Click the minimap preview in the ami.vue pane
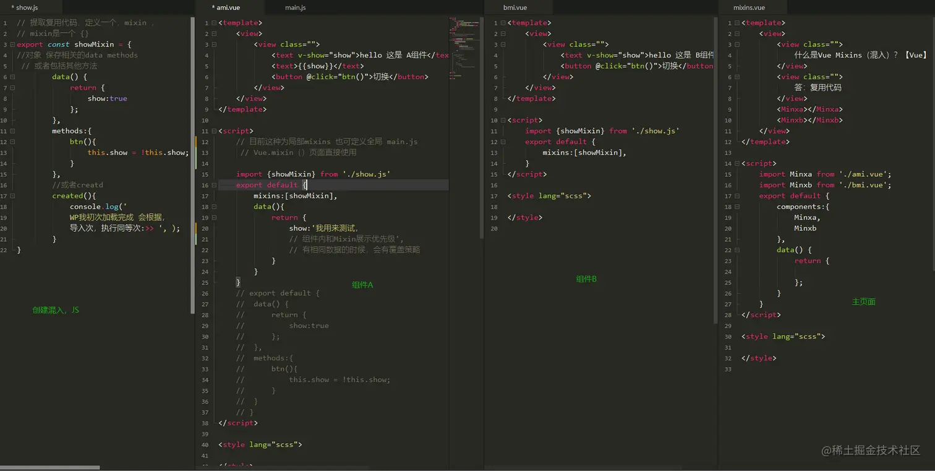Image resolution: width=935 pixels, height=471 pixels. (466, 48)
